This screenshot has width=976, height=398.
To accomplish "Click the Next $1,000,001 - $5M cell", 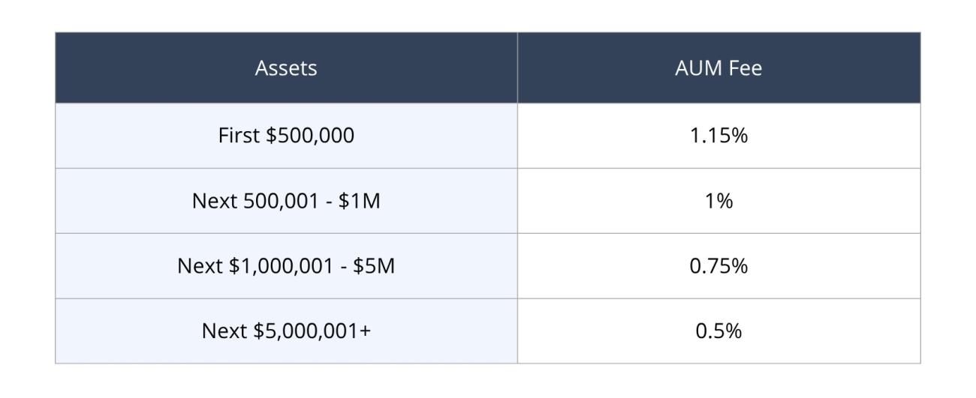I will [x=286, y=266].
